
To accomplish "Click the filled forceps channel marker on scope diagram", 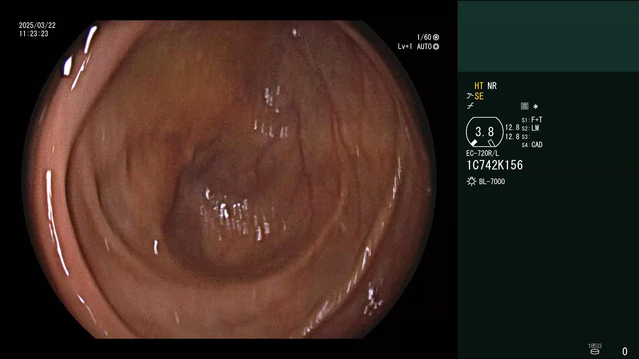I will (x=474, y=143).
